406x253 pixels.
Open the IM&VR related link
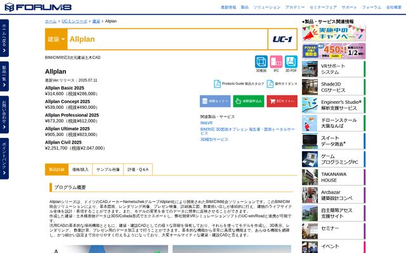(x=206, y=123)
